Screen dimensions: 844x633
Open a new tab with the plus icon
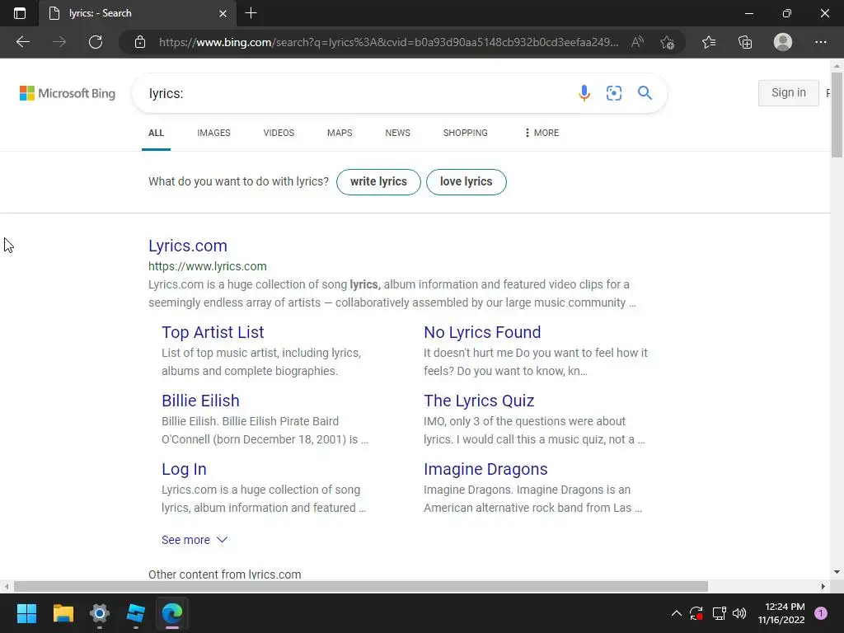click(x=251, y=13)
